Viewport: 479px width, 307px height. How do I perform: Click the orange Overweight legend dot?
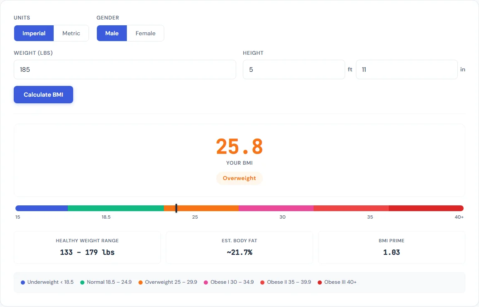click(141, 282)
